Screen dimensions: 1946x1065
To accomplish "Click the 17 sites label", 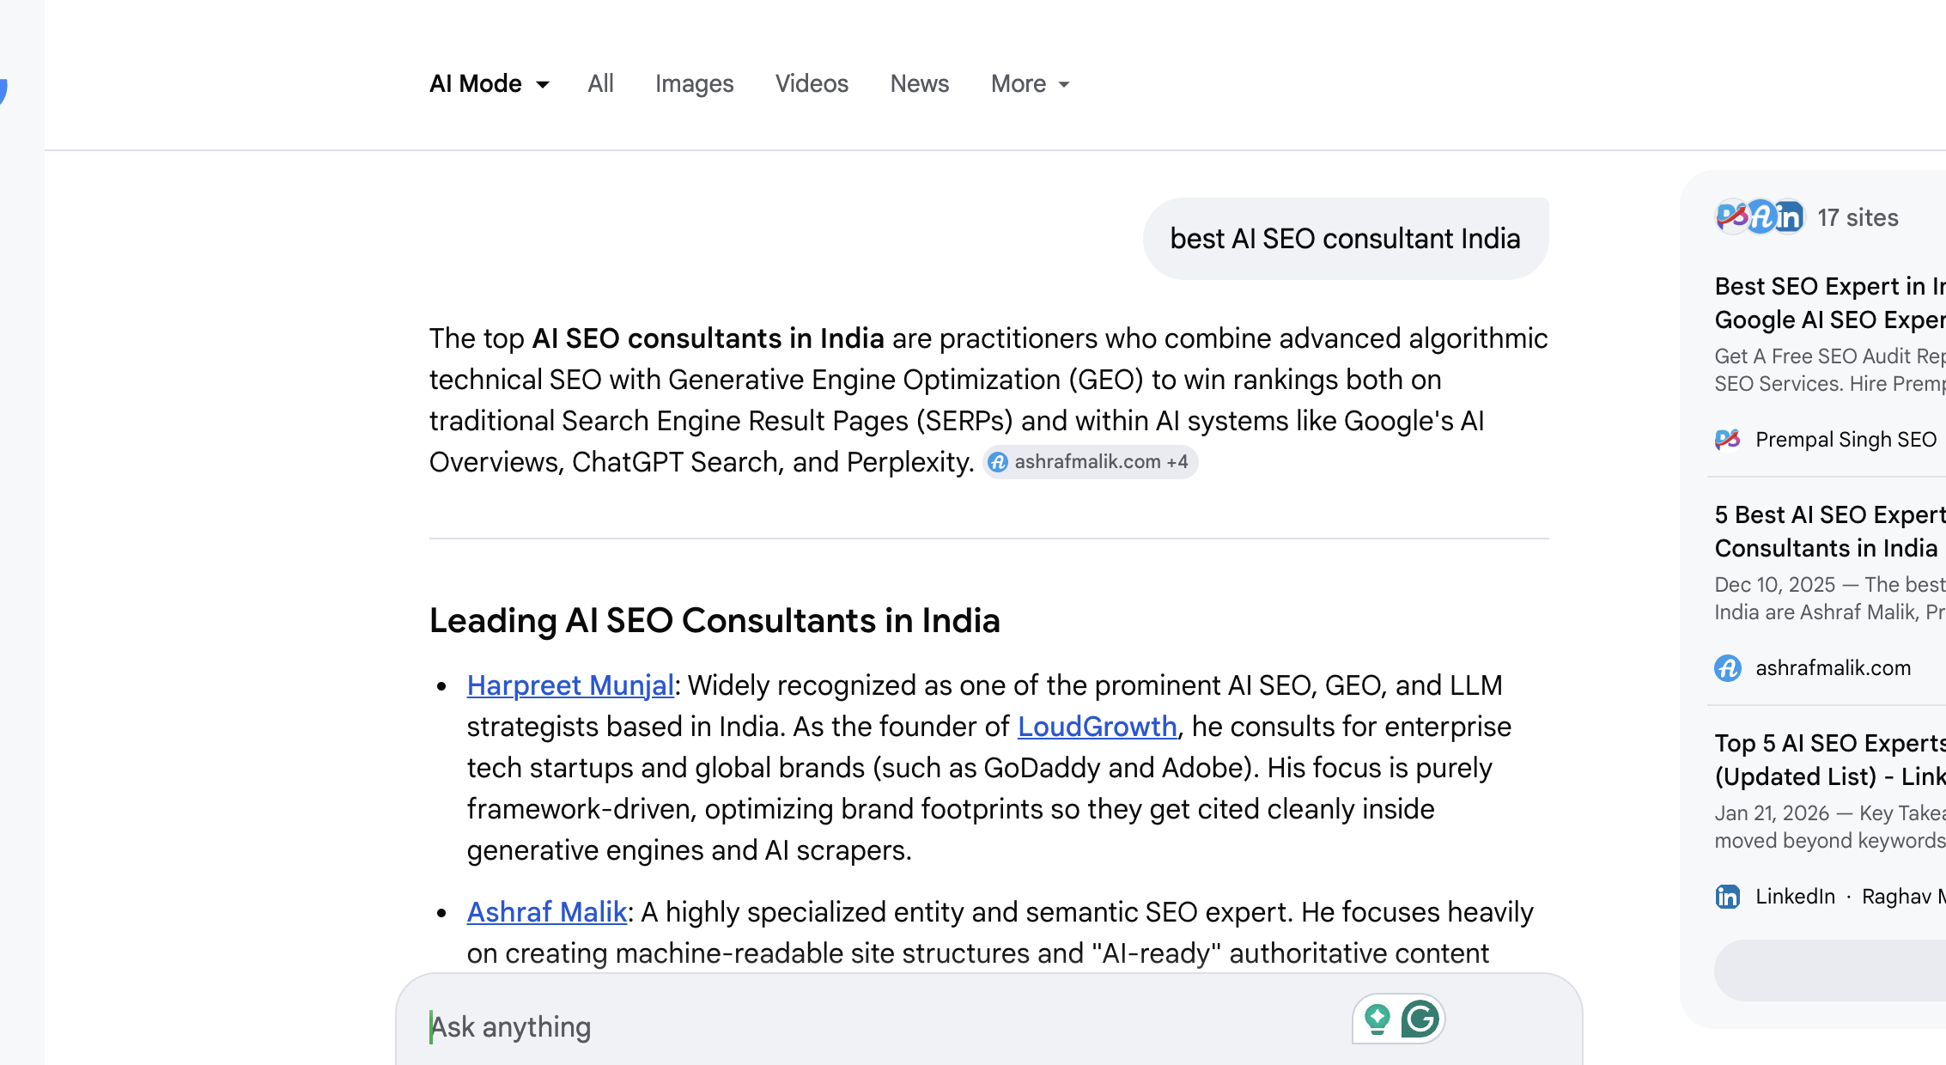I will coord(1858,217).
